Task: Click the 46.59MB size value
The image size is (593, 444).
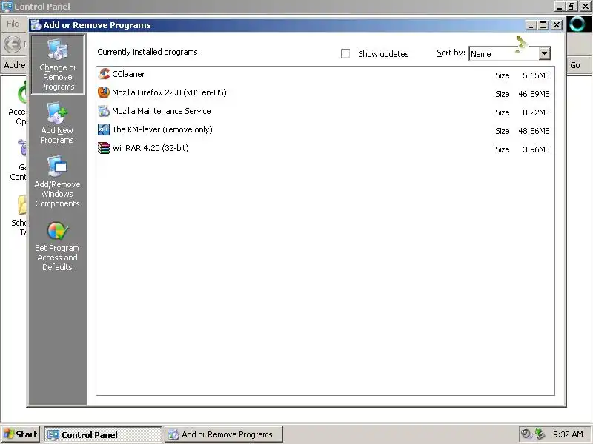Action: coord(534,94)
